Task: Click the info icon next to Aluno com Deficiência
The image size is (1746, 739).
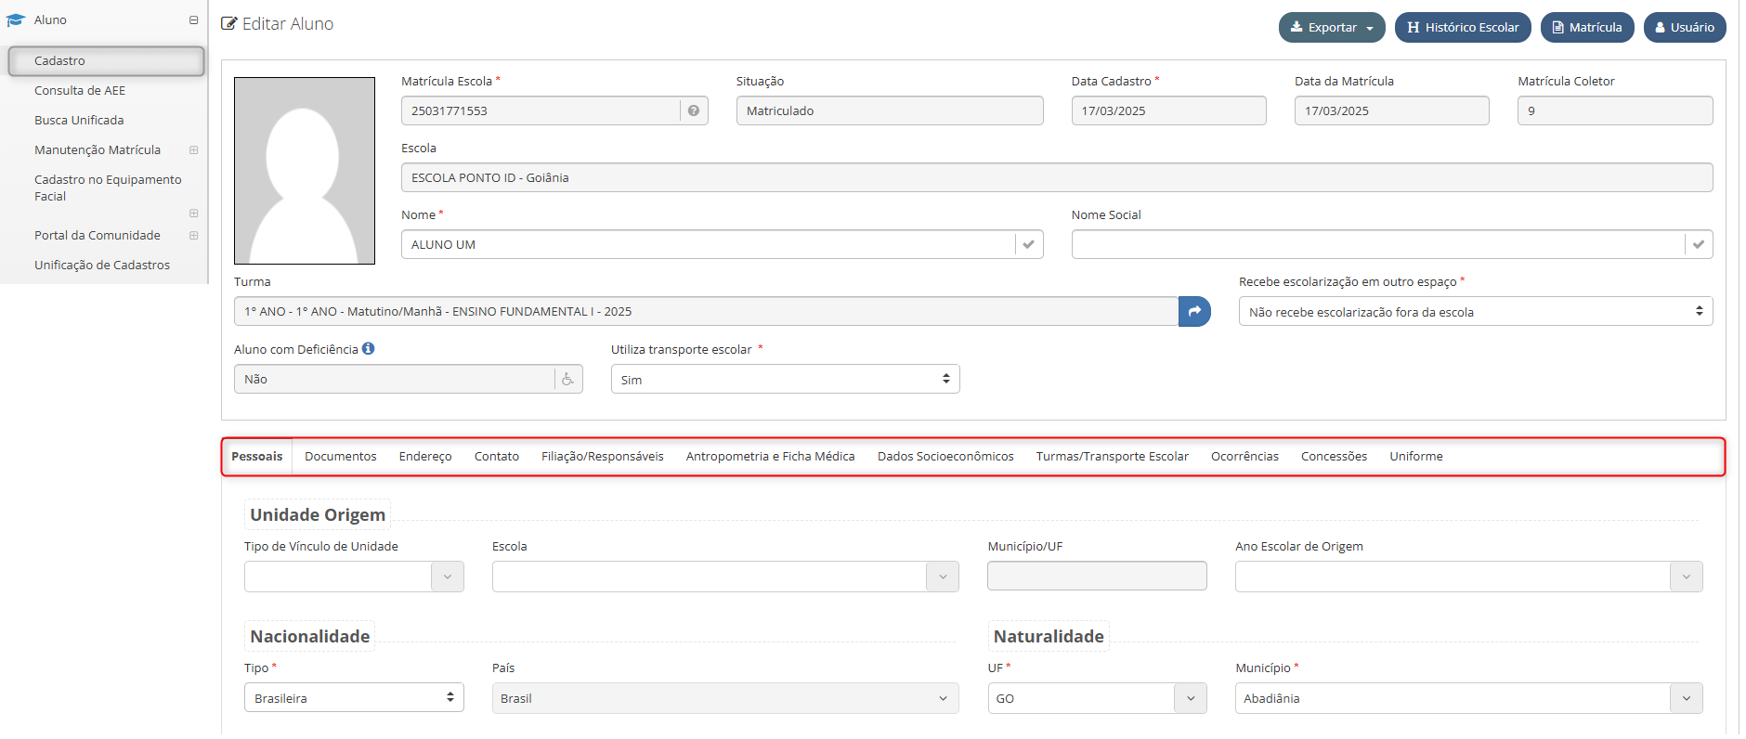Action: (369, 348)
